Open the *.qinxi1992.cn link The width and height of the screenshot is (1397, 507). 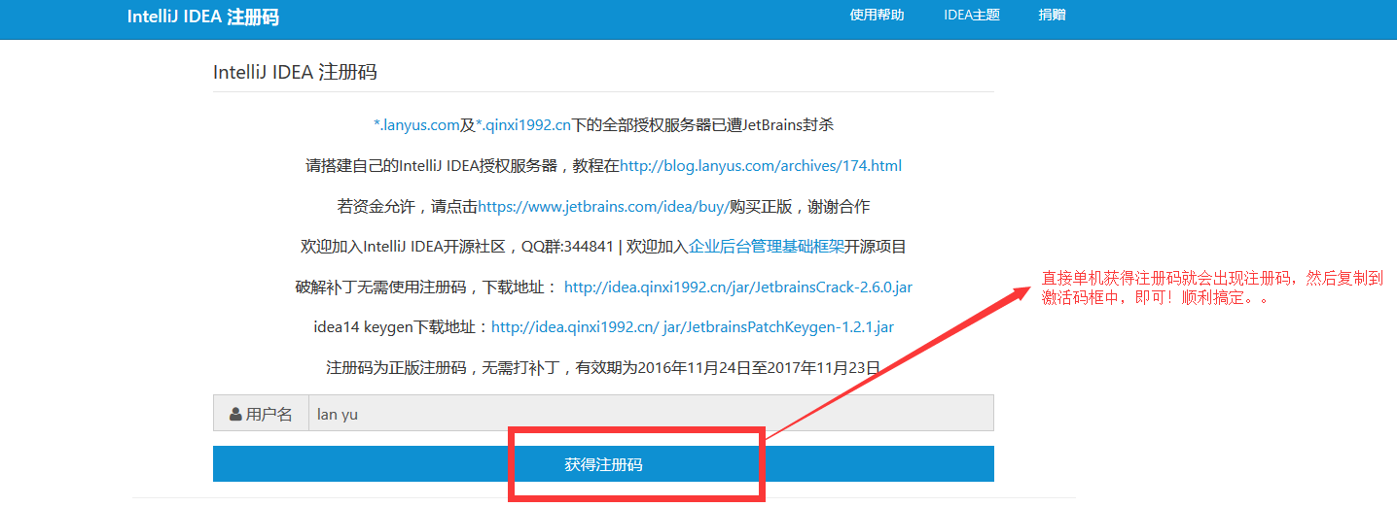(522, 125)
